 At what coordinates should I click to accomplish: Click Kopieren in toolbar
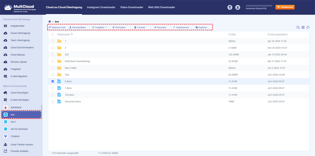tap(201, 27)
